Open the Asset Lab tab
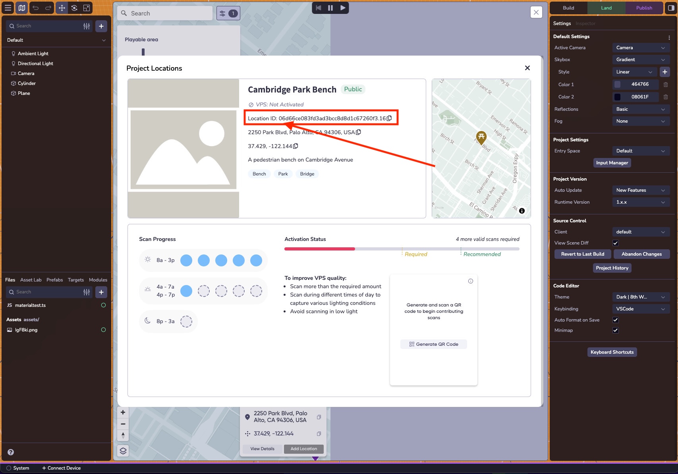Screen dimensions: 678x474 [x=31, y=280]
